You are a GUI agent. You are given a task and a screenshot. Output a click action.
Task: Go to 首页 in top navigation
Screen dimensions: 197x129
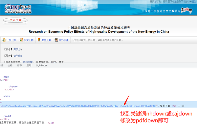click(152, 2)
